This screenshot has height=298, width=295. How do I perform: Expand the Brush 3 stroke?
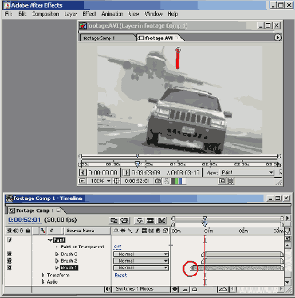pyautogui.click(x=57, y=254)
